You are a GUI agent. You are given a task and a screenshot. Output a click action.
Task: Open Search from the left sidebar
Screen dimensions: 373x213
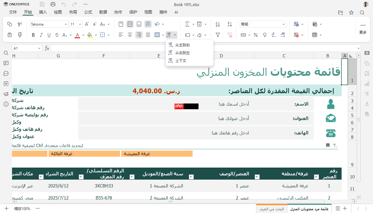[x=6, y=53]
